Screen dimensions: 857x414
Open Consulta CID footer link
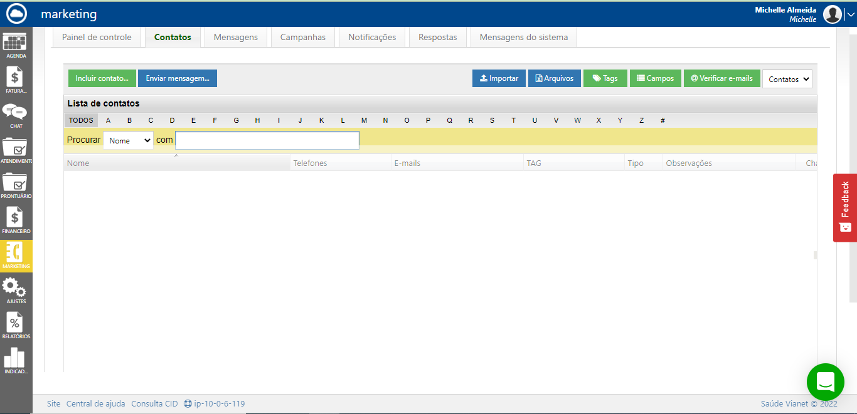click(x=154, y=404)
